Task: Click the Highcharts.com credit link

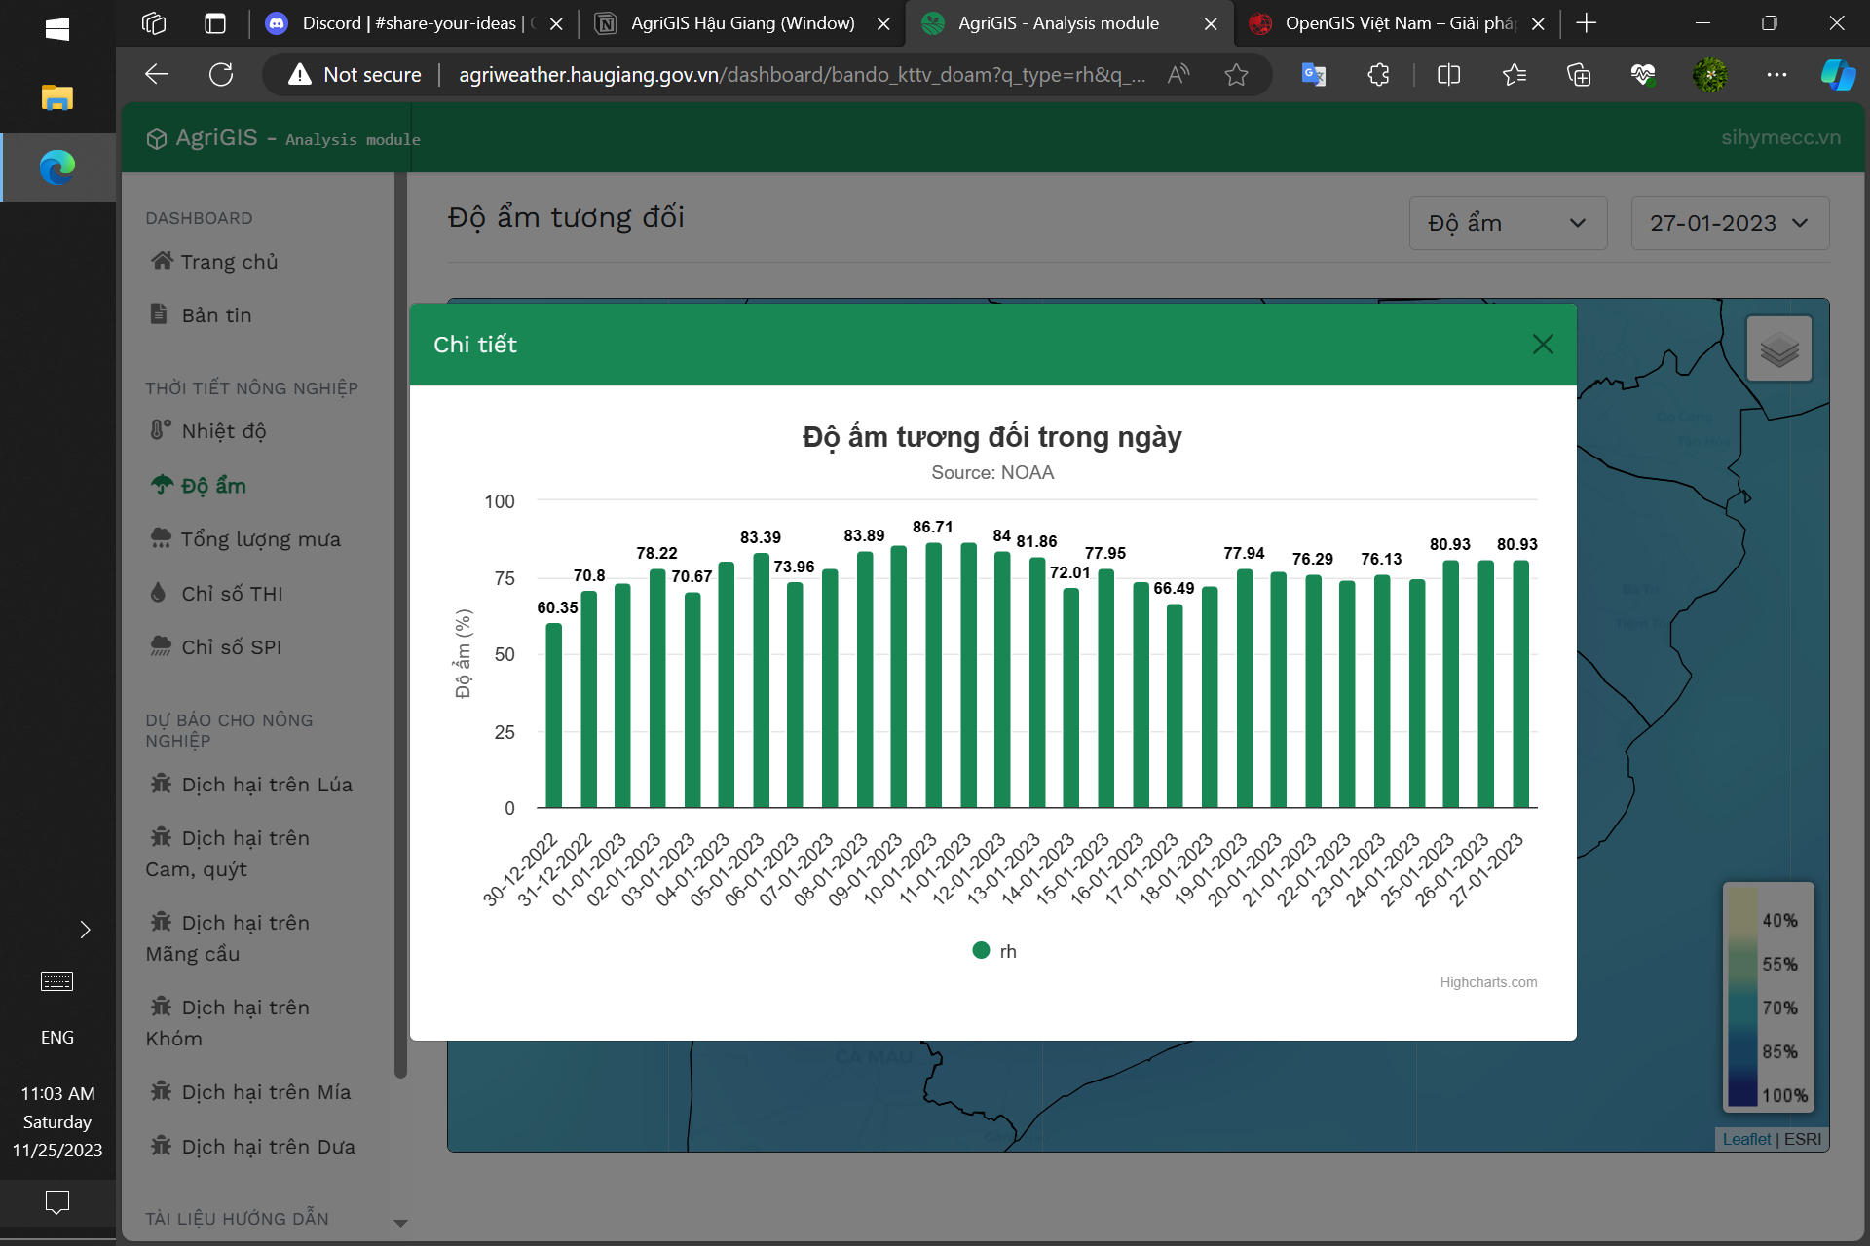Action: [1487, 982]
